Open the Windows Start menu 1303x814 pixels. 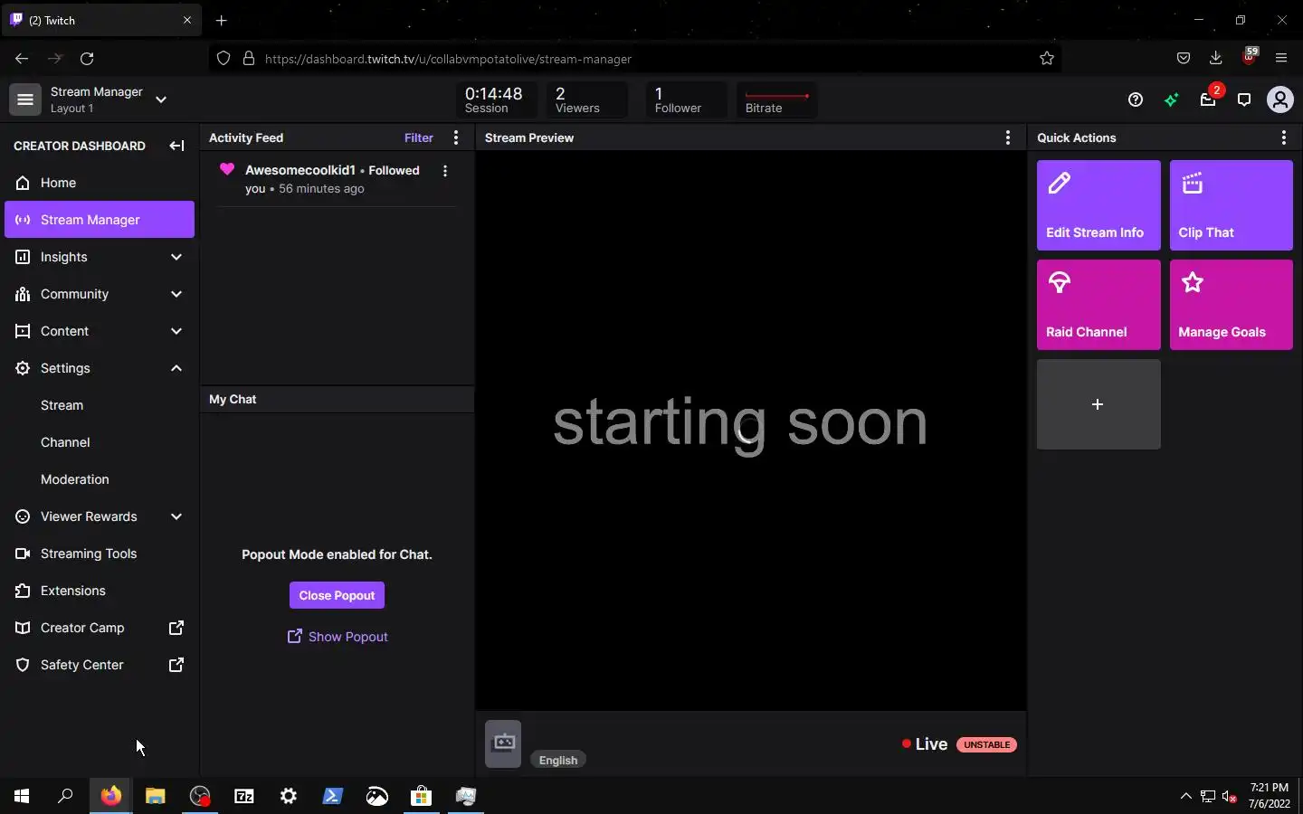(22, 796)
